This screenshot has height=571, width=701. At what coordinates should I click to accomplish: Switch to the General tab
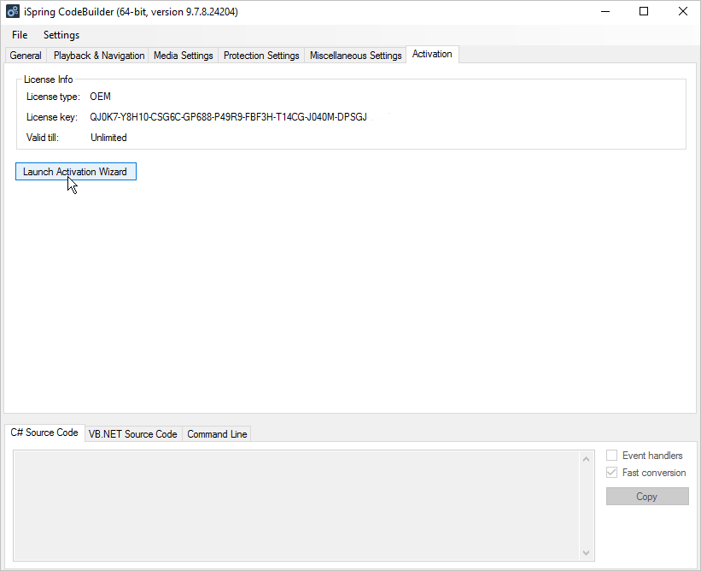click(x=26, y=56)
